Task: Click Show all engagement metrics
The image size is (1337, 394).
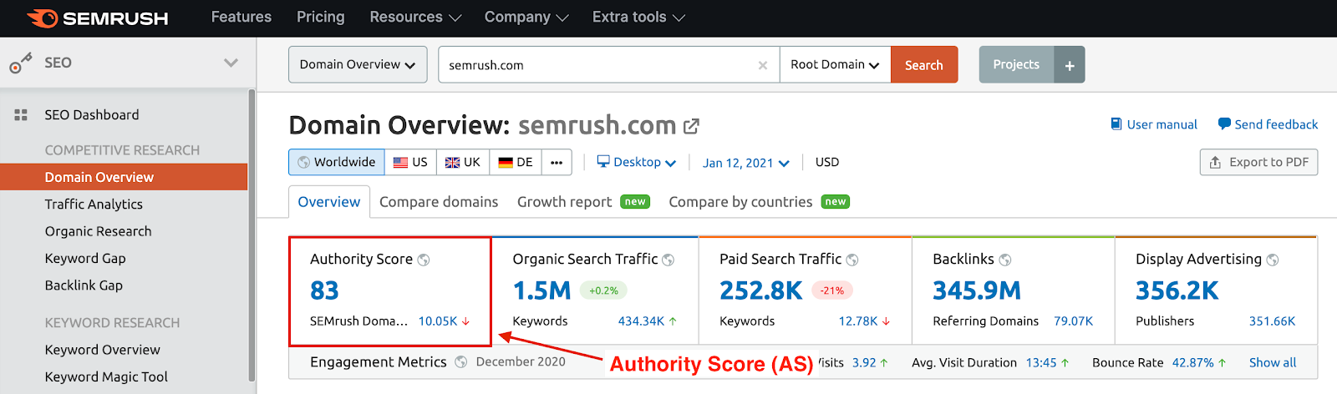Action: click(1273, 362)
